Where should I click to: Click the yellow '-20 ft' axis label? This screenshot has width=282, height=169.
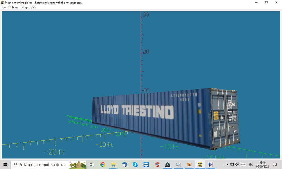tap(54, 152)
